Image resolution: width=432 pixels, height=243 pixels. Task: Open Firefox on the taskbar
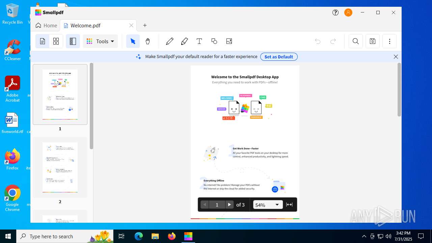coord(172,236)
